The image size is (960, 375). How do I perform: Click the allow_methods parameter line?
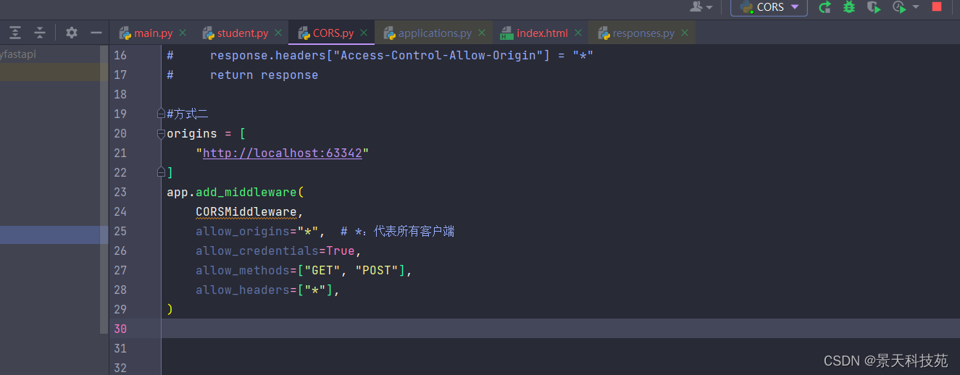304,270
